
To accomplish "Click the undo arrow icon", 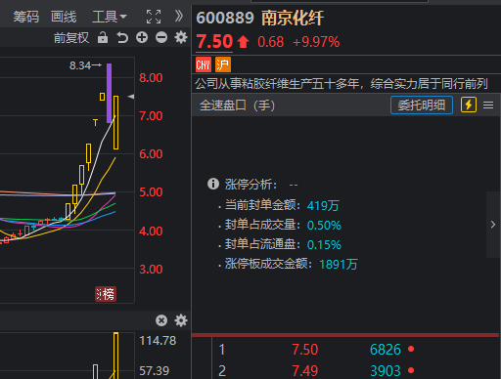I will 122,38.
